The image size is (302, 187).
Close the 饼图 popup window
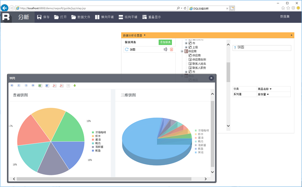[x=211, y=78]
